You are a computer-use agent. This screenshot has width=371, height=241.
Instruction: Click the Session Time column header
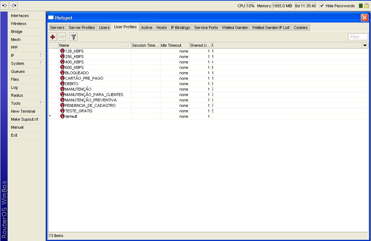coord(146,45)
